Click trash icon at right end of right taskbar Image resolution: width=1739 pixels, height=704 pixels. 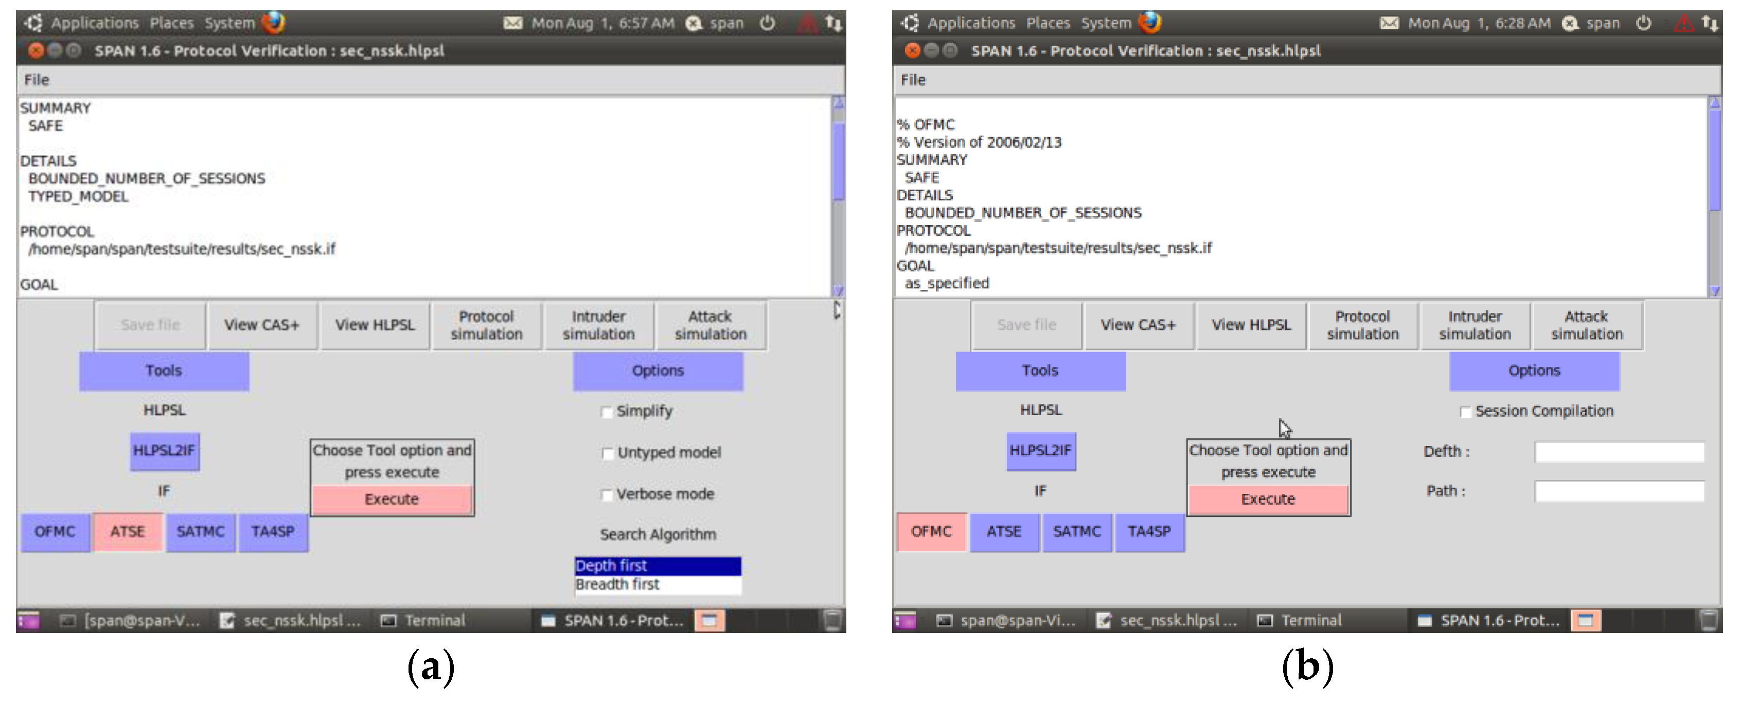click(x=1709, y=620)
